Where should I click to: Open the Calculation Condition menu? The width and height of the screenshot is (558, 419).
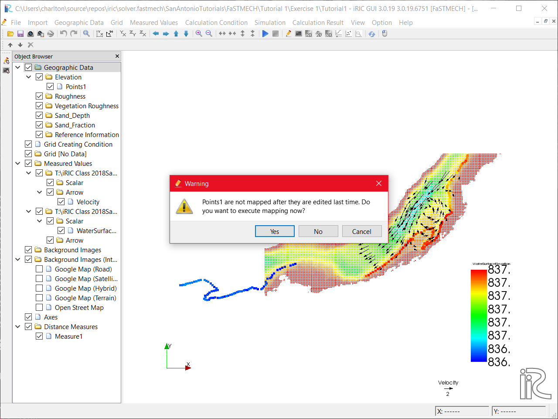pyautogui.click(x=216, y=23)
